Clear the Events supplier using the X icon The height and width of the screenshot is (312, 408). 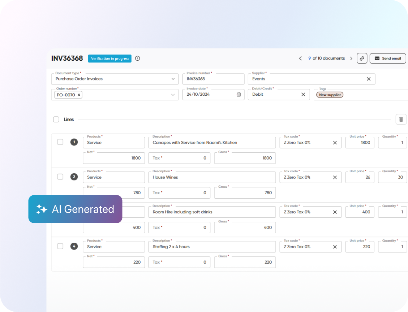tap(369, 79)
